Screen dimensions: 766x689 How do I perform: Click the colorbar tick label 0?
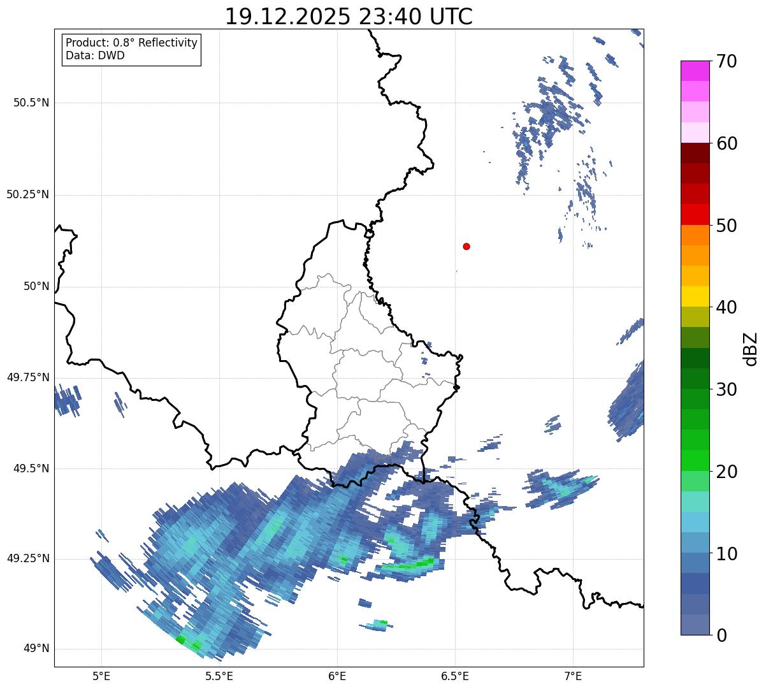point(721,635)
